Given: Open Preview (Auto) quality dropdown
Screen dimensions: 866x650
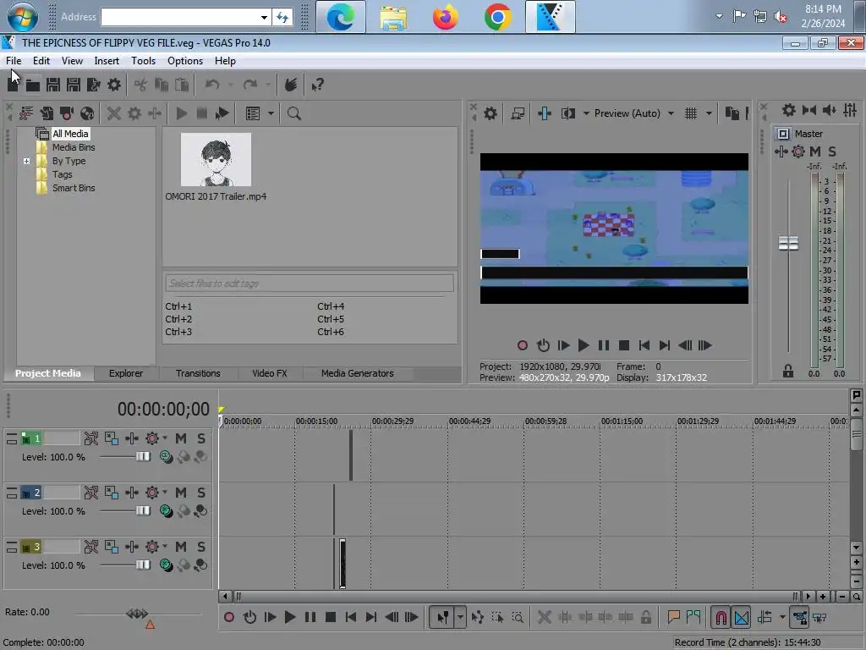Looking at the screenshot, I should pos(671,113).
